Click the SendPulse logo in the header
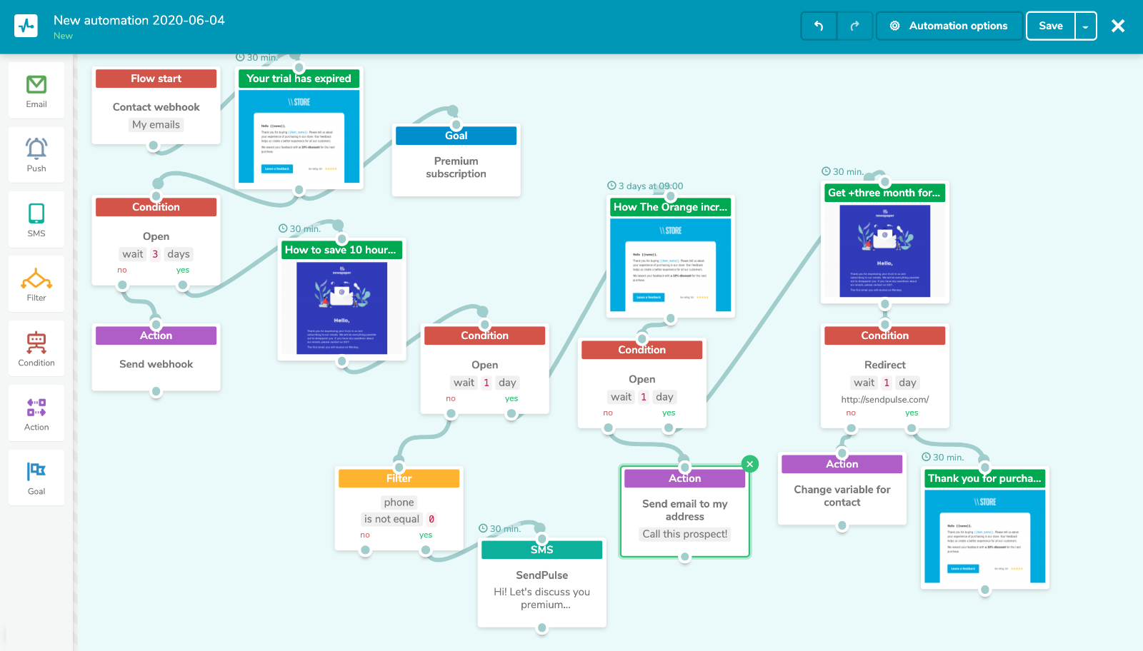The image size is (1143, 651). (x=26, y=25)
